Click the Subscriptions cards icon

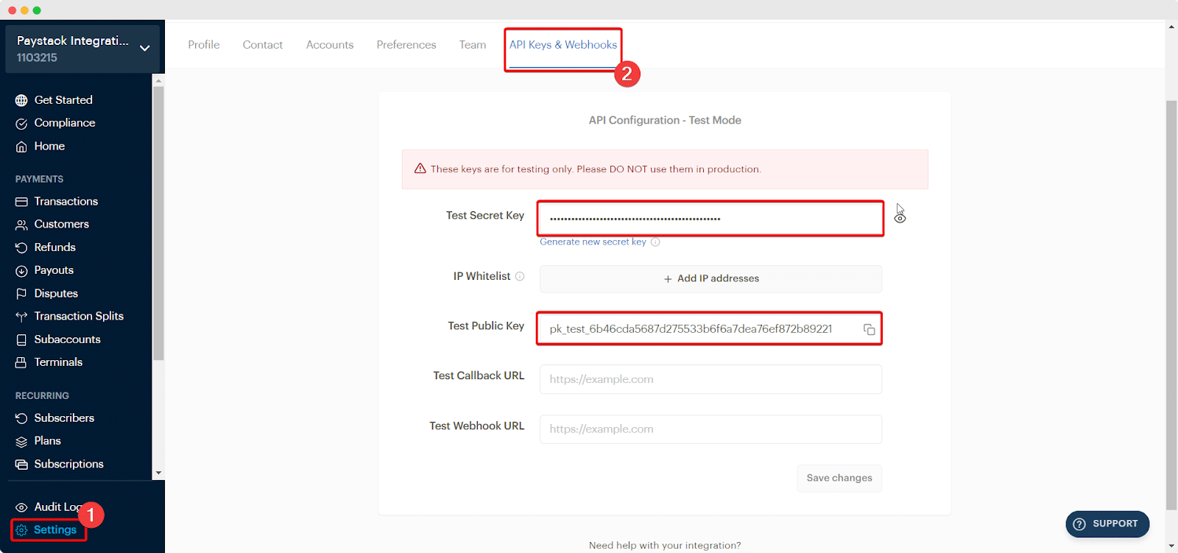(21, 465)
